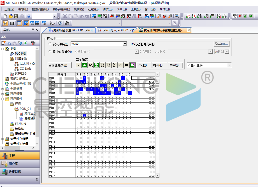Expand the 全局标签 tree node

pyautogui.click(x=3, y=89)
